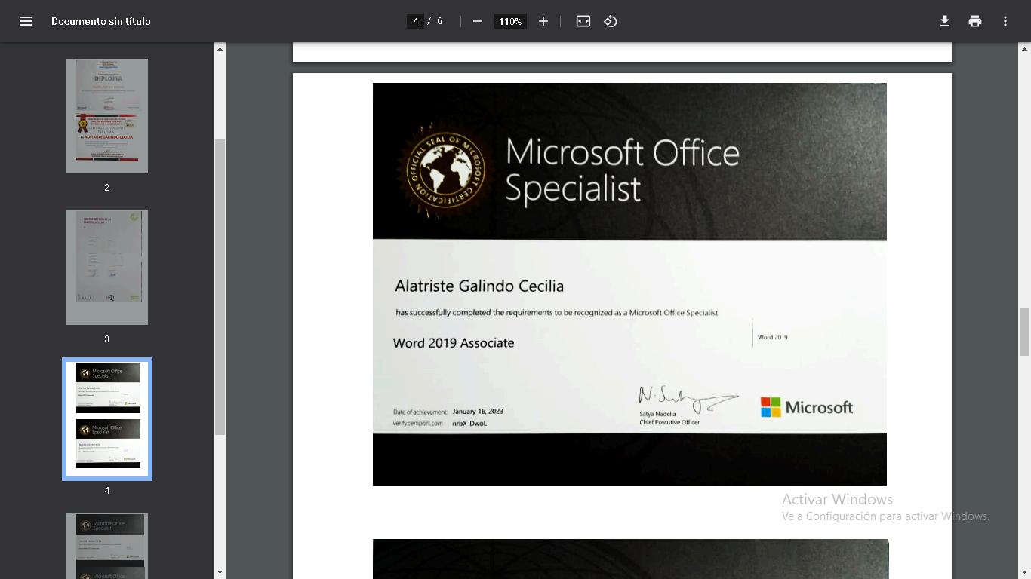Click thumbnail panel scroll down arrow

tap(220, 572)
